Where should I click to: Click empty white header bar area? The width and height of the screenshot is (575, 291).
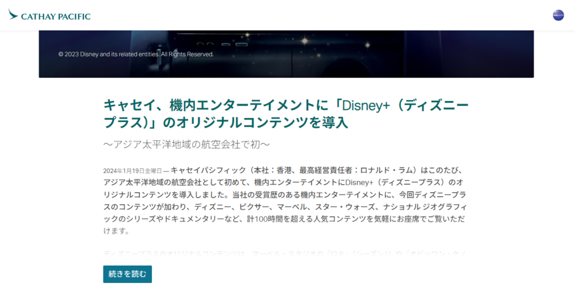[316, 16]
